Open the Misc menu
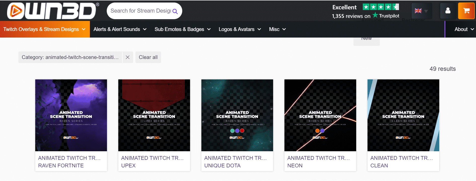The width and height of the screenshot is (476, 181). pyautogui.click(x=277, y=29)
